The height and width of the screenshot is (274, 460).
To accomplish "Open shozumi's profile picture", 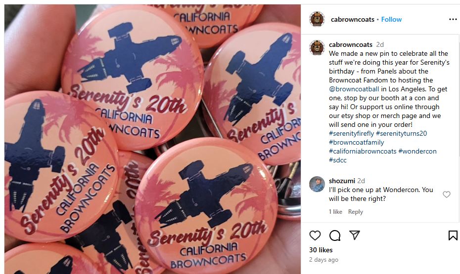I will [x=317, y=184].
